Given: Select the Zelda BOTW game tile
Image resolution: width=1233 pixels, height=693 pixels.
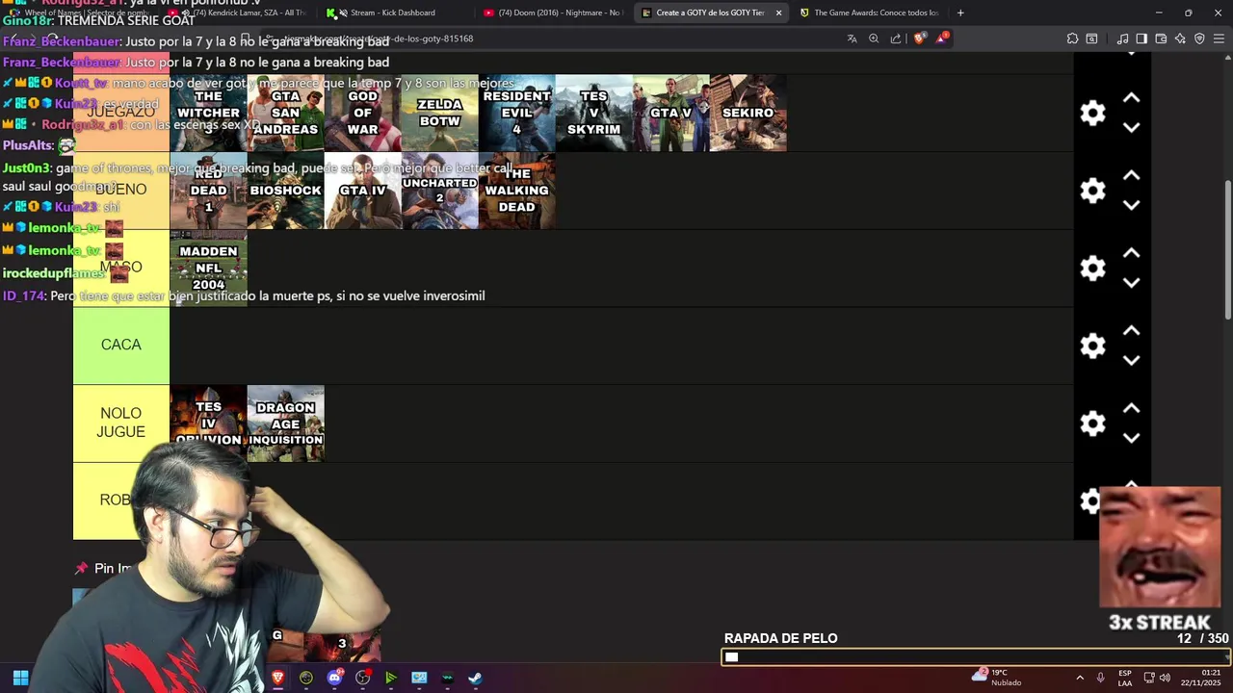Looking at the screenshot, I should click(x=439, y=113).
